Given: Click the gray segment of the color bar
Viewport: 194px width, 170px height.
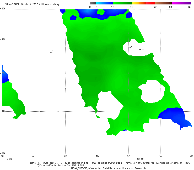Looking at the screenshot, I should click(x=93, y=3).
